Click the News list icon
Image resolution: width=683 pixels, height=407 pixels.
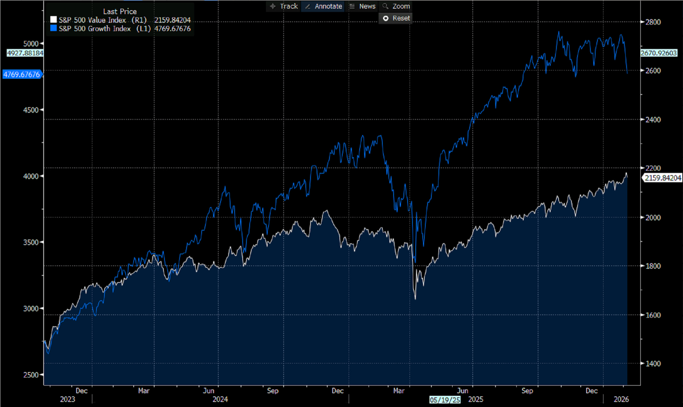(x=352, y=6)
